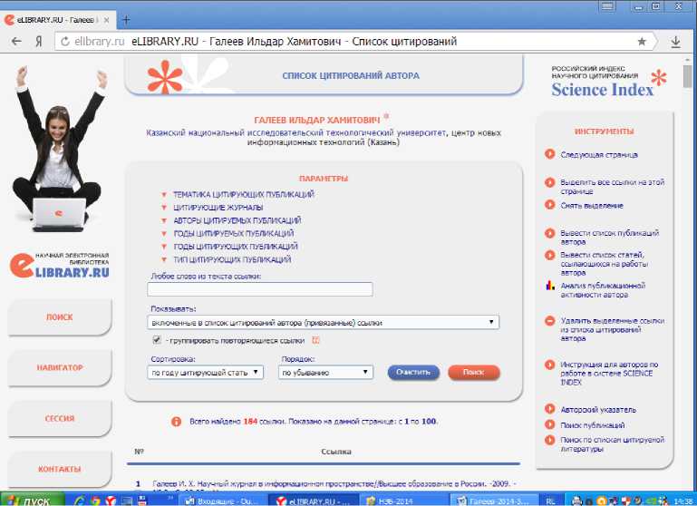Click the red Поиск button
Screen dimensions: 697x506
tap(474, 372)
